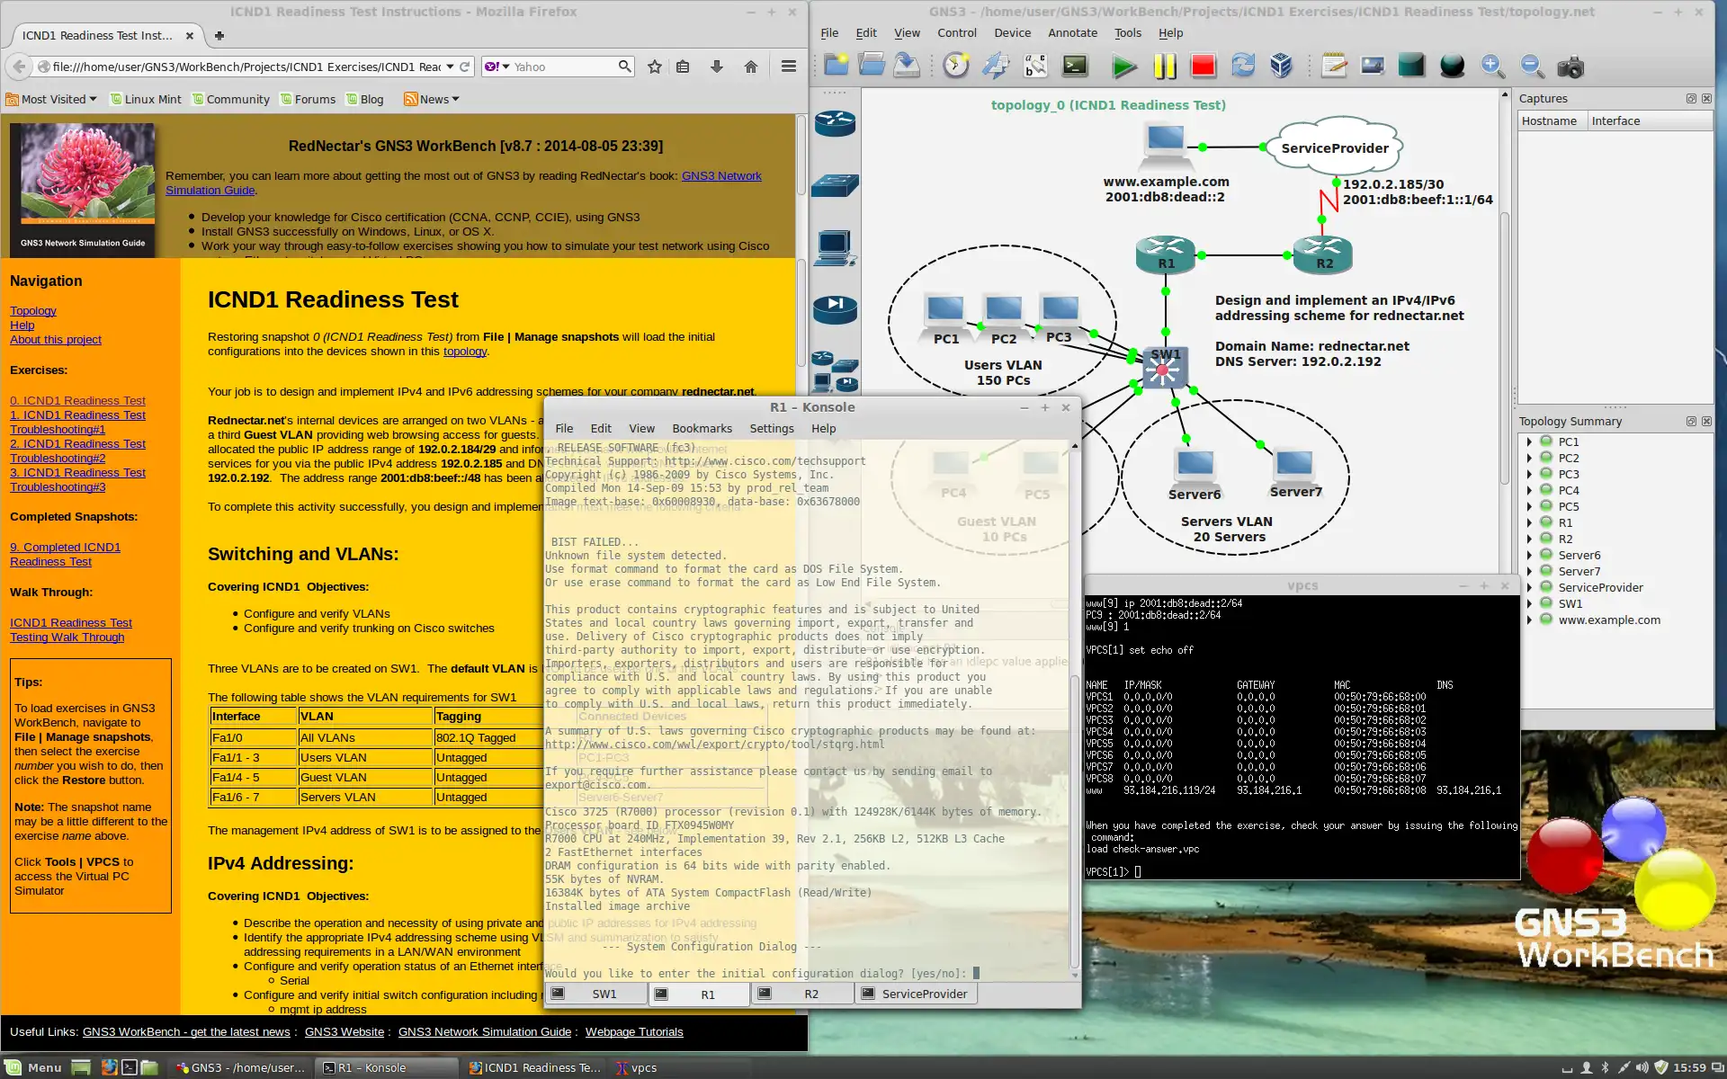Open the File menu in R1 Konsole

pos(565,428)
